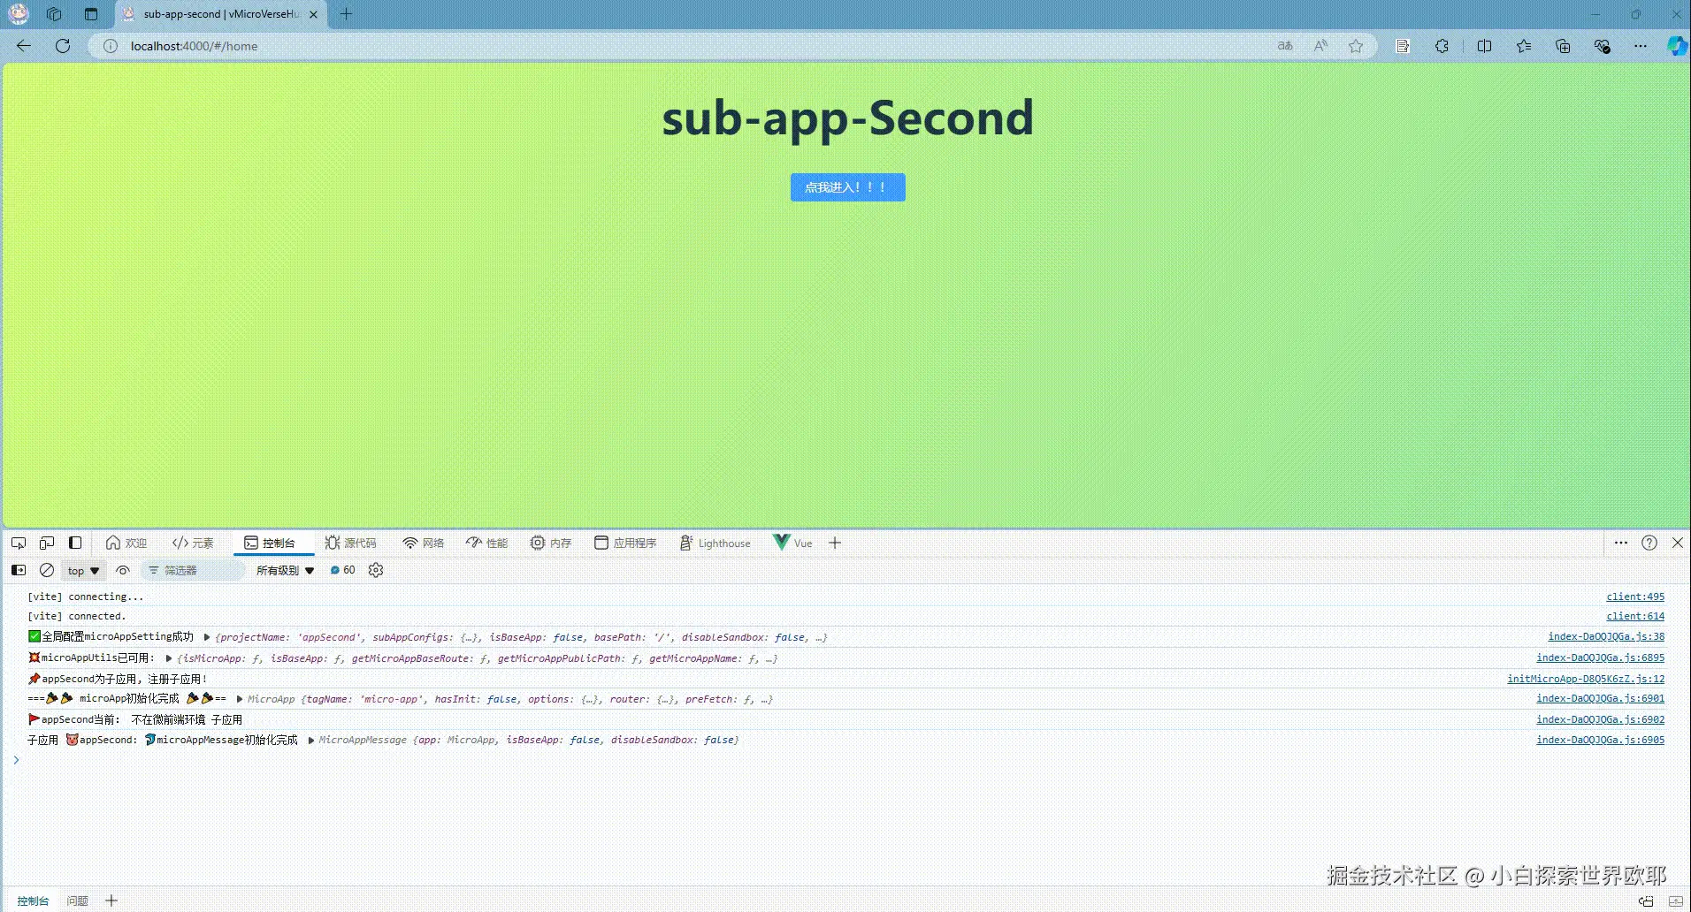Screen dimensions: 1691x912
Task: Open the 所有级别 log level dropdown
Action: point(285,570)
